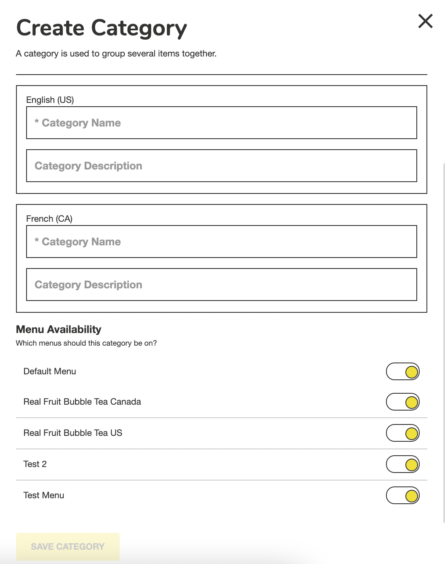Image resolution: width=445 pixels, height=564 pixels.
Task: Focus the French Category Description field
Action: pyautogui.click(x=222, y=285)
